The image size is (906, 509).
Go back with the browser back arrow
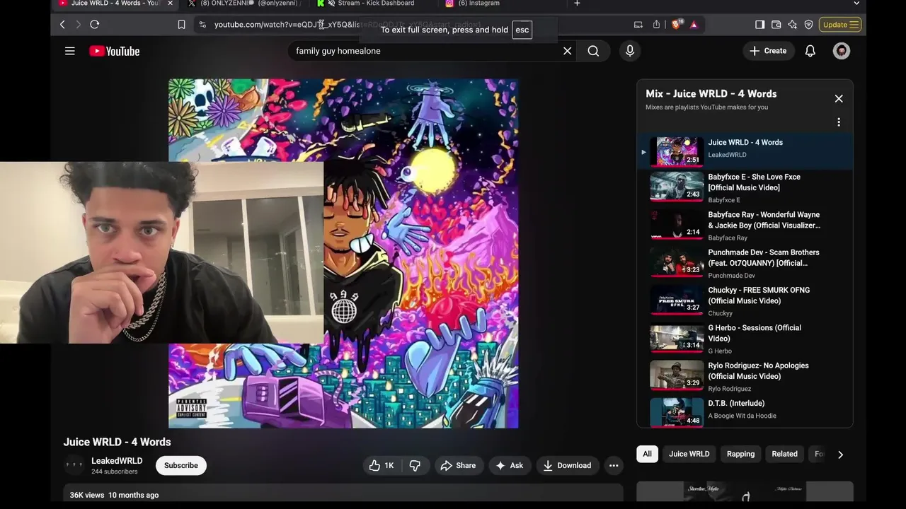(x=62, y=25)
